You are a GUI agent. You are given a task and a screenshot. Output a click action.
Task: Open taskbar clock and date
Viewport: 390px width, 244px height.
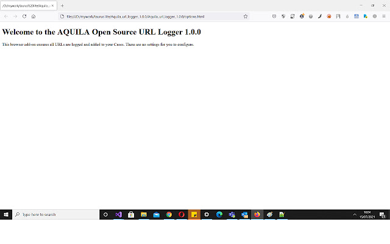click(x=367, y=214)
